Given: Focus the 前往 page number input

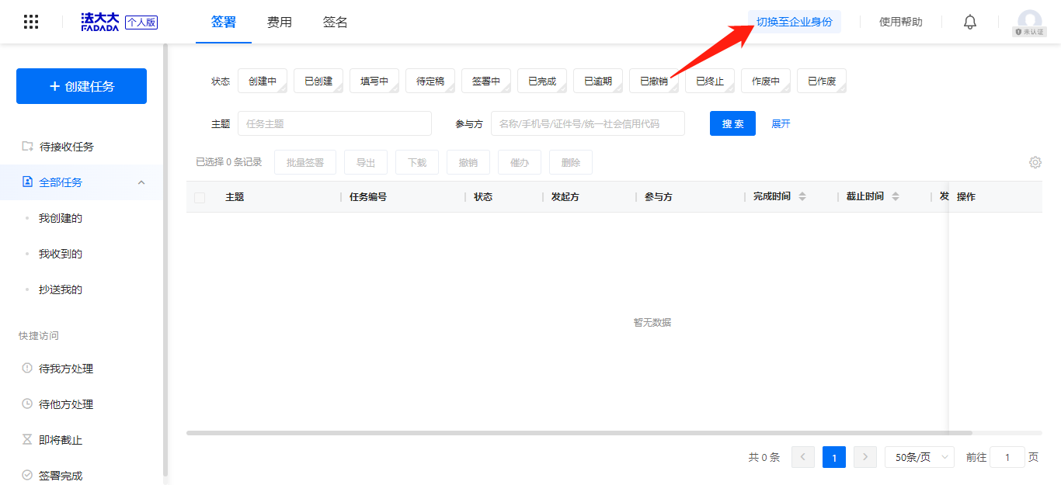Looking at the screenshot, I should click(x=1007, y=457).
